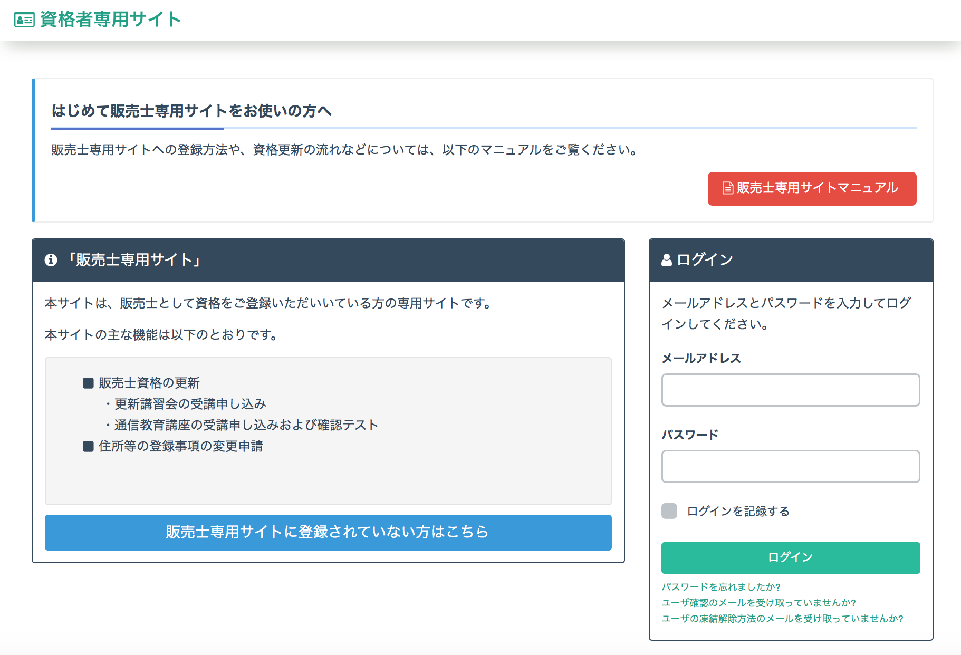The image size is (961, 655).
Task: Focus the パスワード input field
Action: pos(791,466)
